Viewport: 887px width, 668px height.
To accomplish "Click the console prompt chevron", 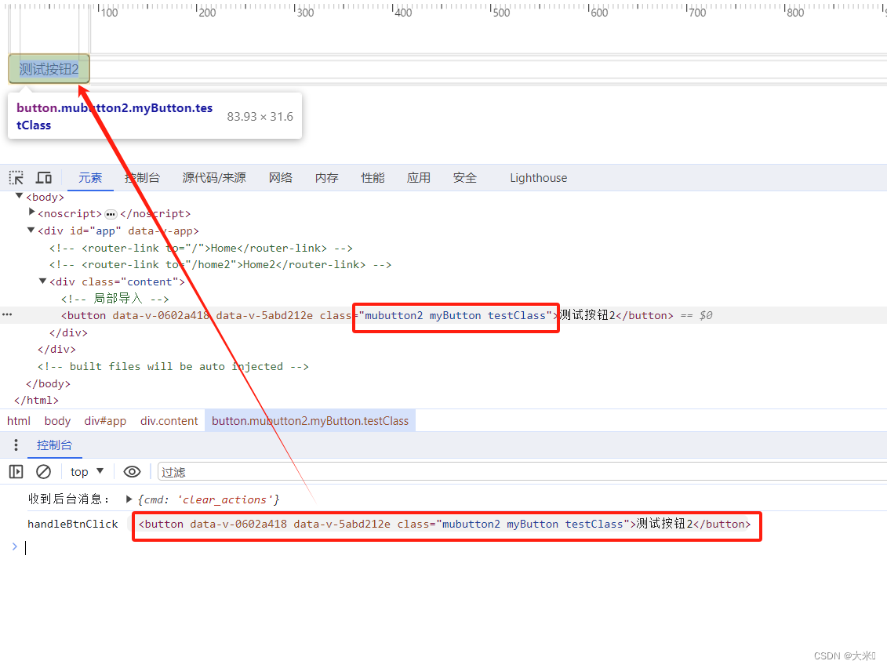I will pyautogui.click(x=15, y=546).
